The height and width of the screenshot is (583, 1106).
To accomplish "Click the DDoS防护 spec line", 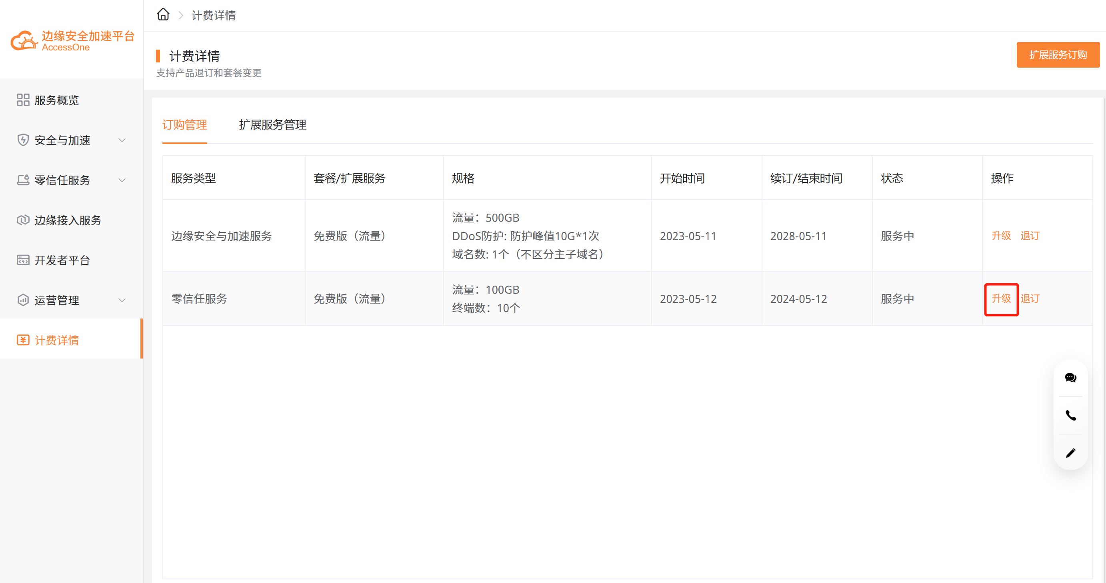I will 526,236.
